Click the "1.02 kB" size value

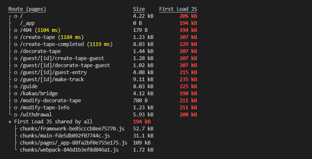(x=143, y=65)
